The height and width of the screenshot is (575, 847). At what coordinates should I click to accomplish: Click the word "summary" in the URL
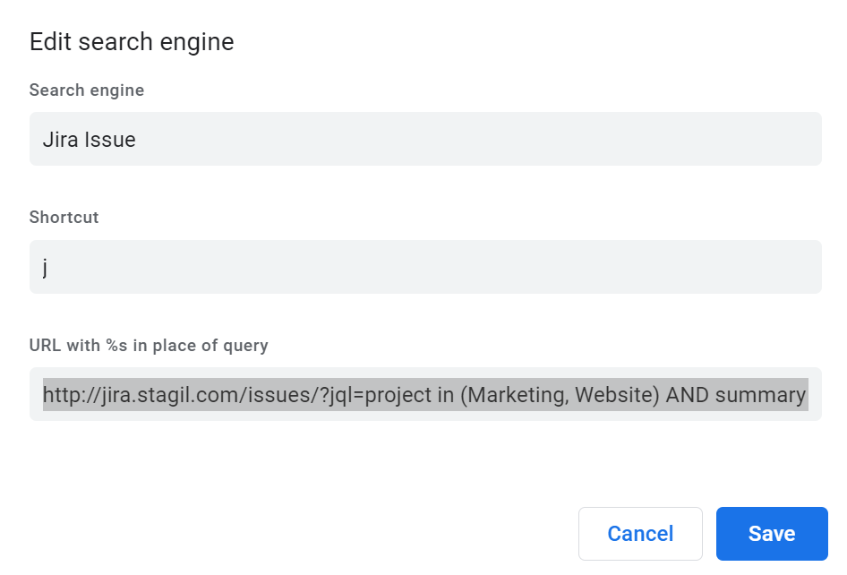pyautogui.click(x=763, y=395)
